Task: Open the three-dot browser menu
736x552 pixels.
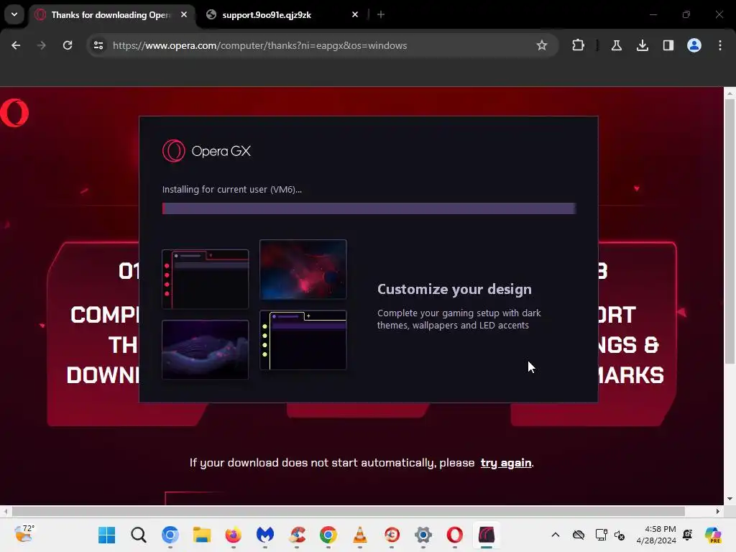Action: (x=720, y=45)
